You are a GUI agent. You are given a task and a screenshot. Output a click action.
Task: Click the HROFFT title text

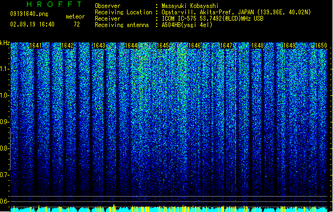(54, 4)
